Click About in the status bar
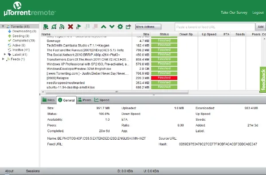Screen dimensions: 266x175 click(x=9, y=171)
